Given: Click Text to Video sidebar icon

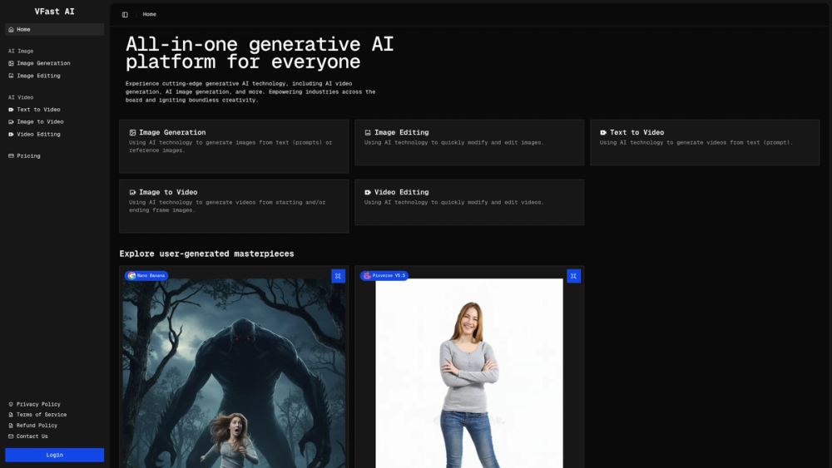Looking at the screenshot, I should point(11,110).
